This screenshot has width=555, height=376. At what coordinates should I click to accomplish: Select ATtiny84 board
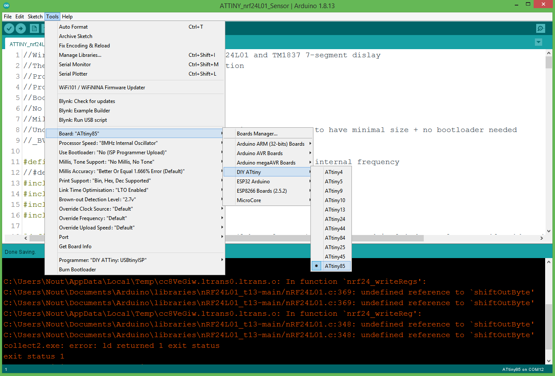pos(331,238)
